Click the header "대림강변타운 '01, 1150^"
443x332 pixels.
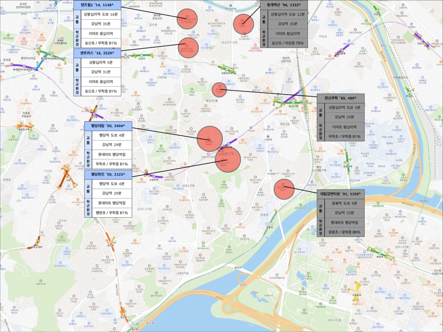click(341, 194)
